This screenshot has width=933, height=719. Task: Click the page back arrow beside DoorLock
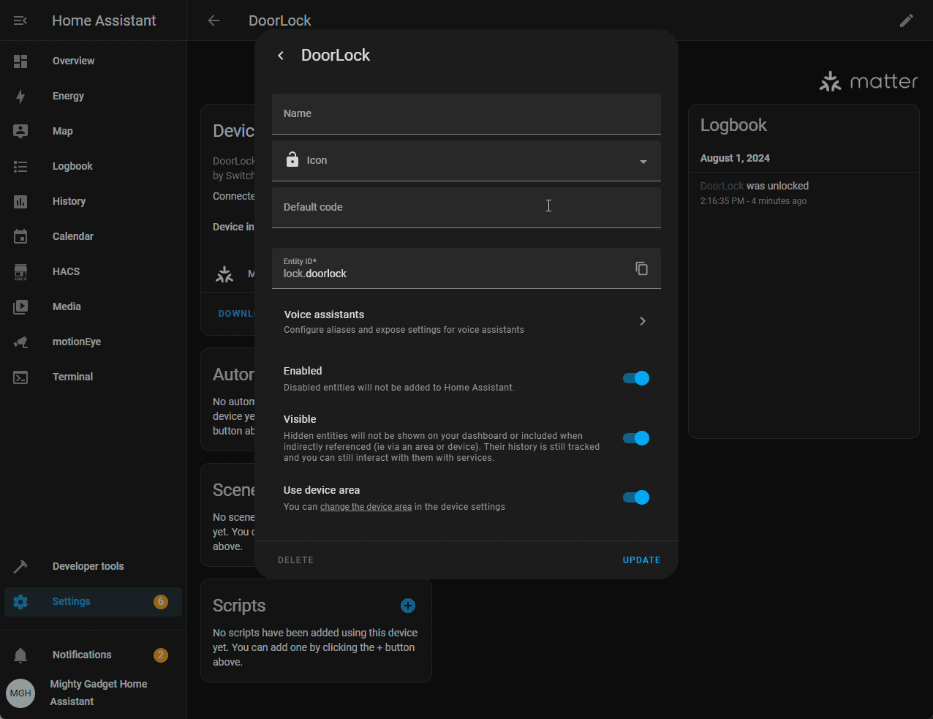214,20
